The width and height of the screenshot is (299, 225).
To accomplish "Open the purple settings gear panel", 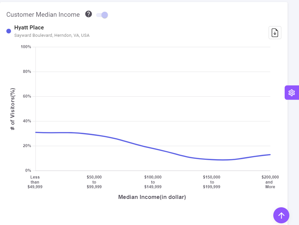I will pyautogui.click(x=291, y=93).
